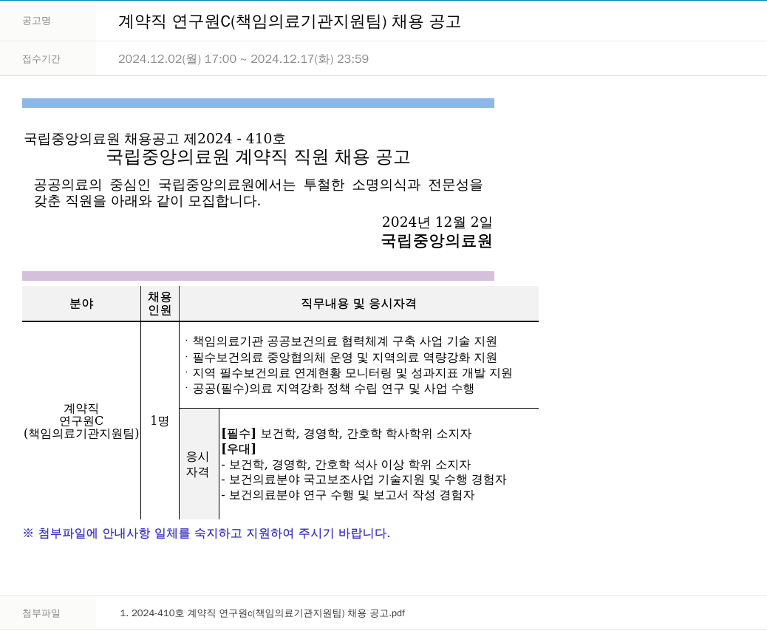Click the [우대] label

pos(239,448)
